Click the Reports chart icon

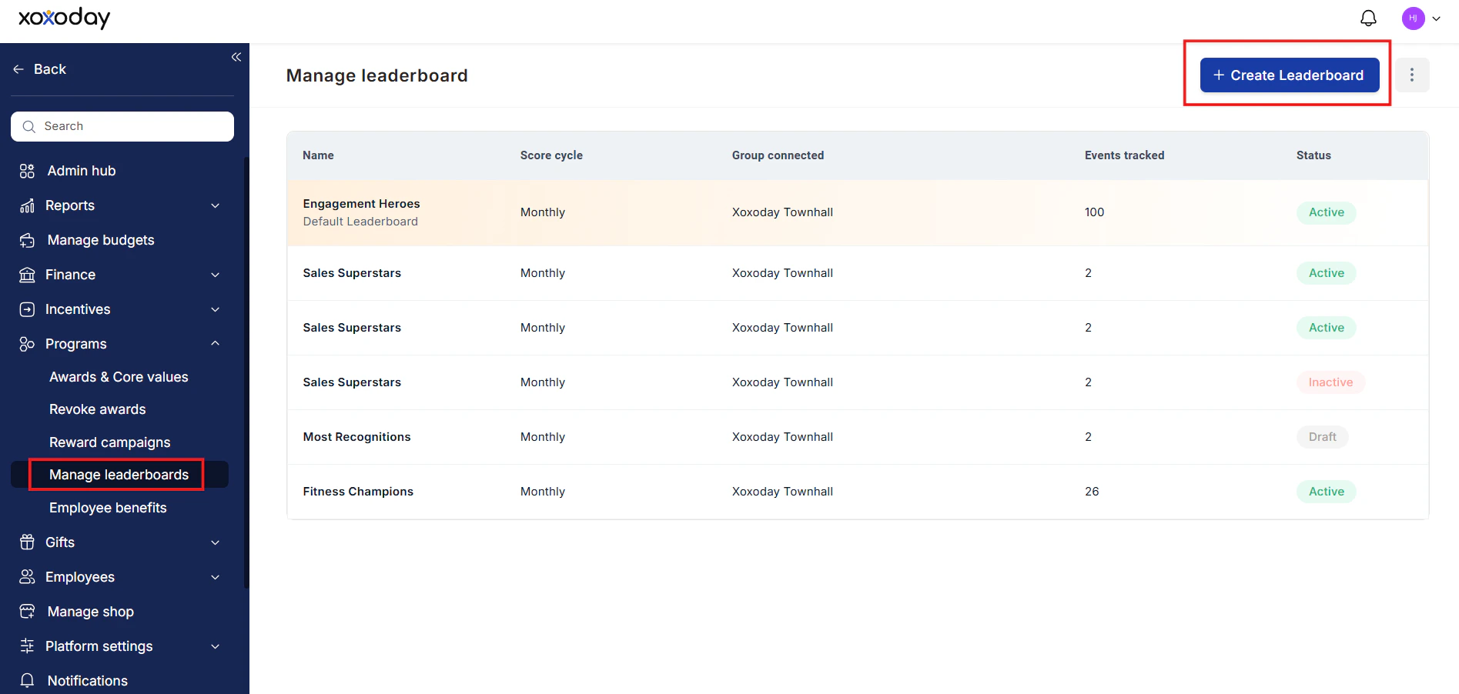tap(27, 205)
